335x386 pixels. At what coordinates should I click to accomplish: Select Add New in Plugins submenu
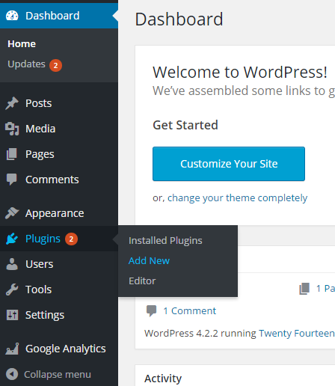tap(149, 261)
